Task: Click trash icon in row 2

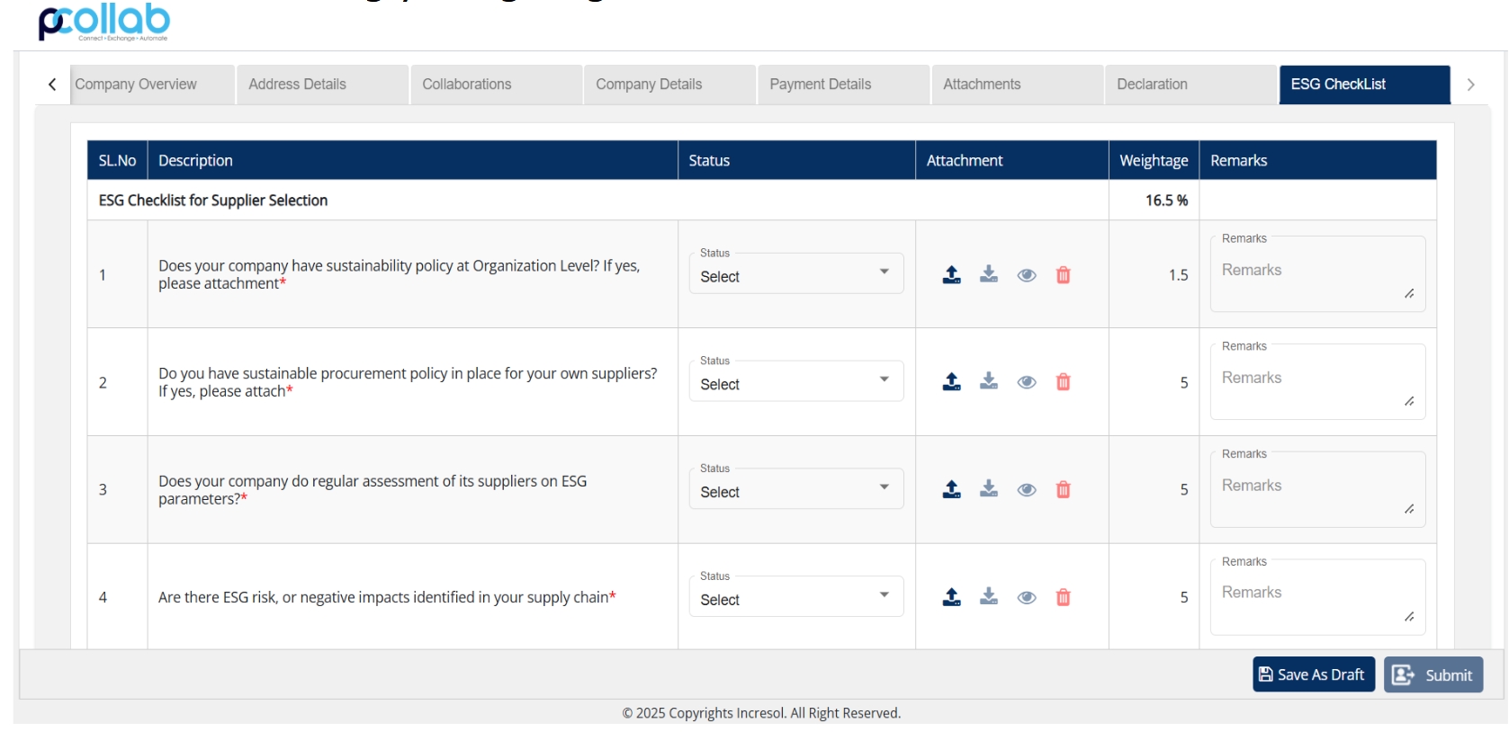Action: [1063, 381]
